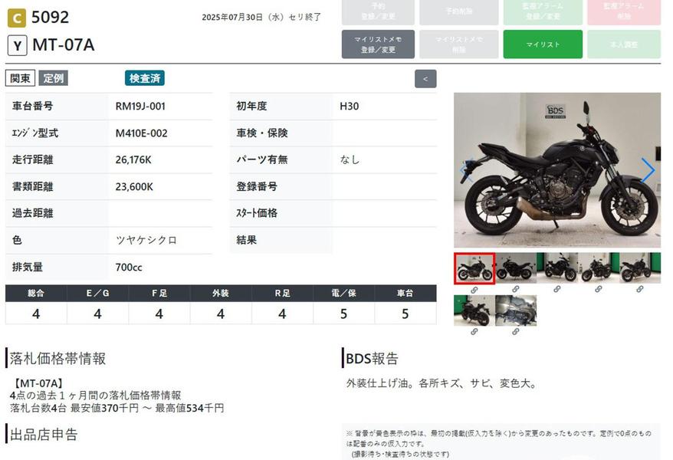Image resolution: width=673 pixels, height=460 pixels.
Task: Click the 監査アラーム 登録/変更 button
Action: coord(543,12)
